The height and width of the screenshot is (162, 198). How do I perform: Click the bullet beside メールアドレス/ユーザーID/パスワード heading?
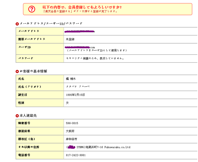point(17,24)
